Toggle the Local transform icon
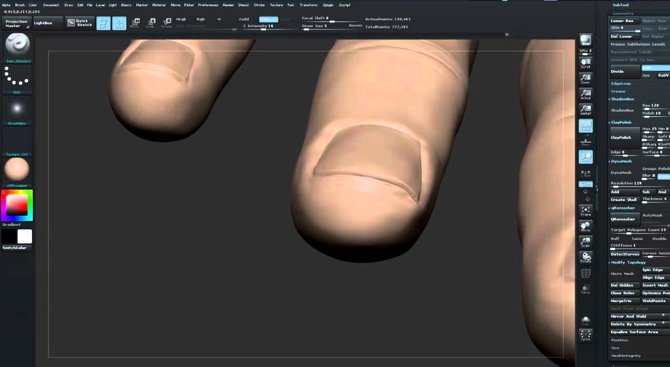Image resolution: width=670 pixels, height=367 pixels. tap(586, 157)
